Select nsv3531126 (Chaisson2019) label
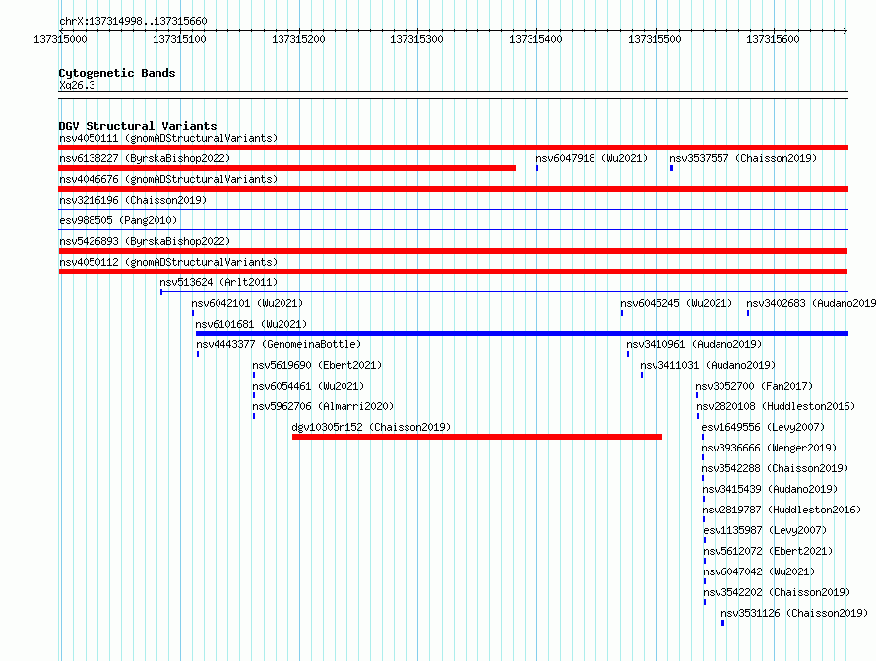876x661 pixels. pyautogui.click(x=794, y=613)
